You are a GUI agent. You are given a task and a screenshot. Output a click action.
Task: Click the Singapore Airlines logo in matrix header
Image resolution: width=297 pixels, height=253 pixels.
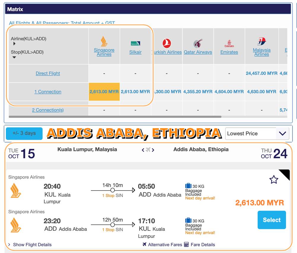pos(104,42)
